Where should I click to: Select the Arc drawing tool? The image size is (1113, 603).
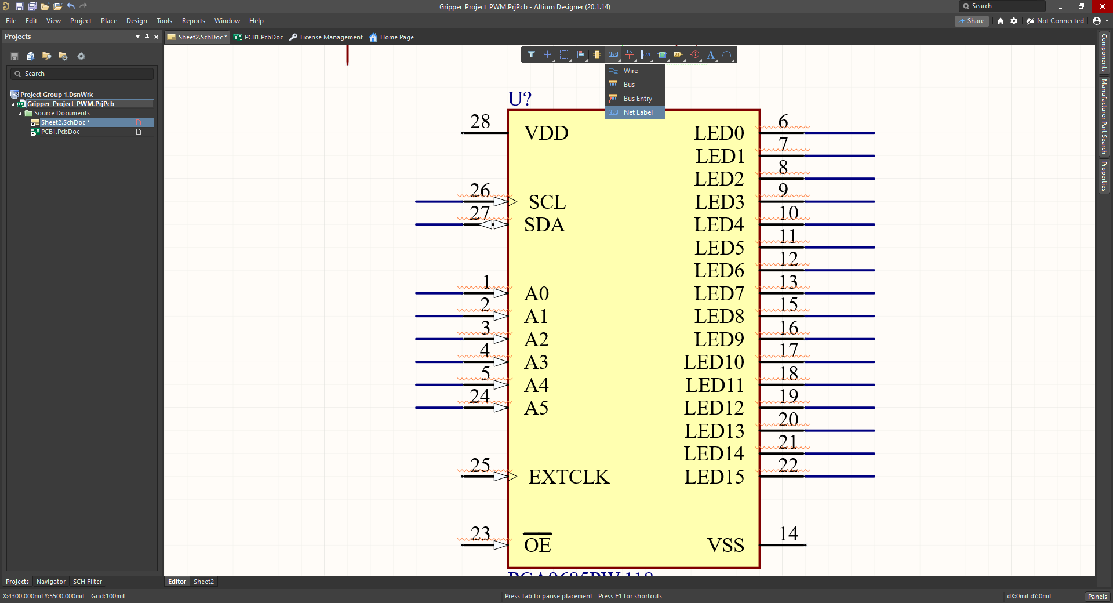727,55
